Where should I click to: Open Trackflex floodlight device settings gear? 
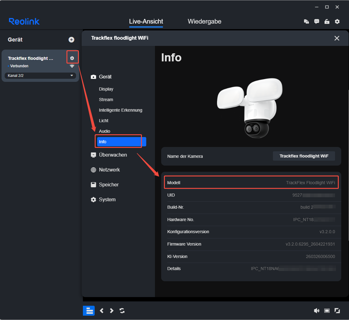point(72,58)
